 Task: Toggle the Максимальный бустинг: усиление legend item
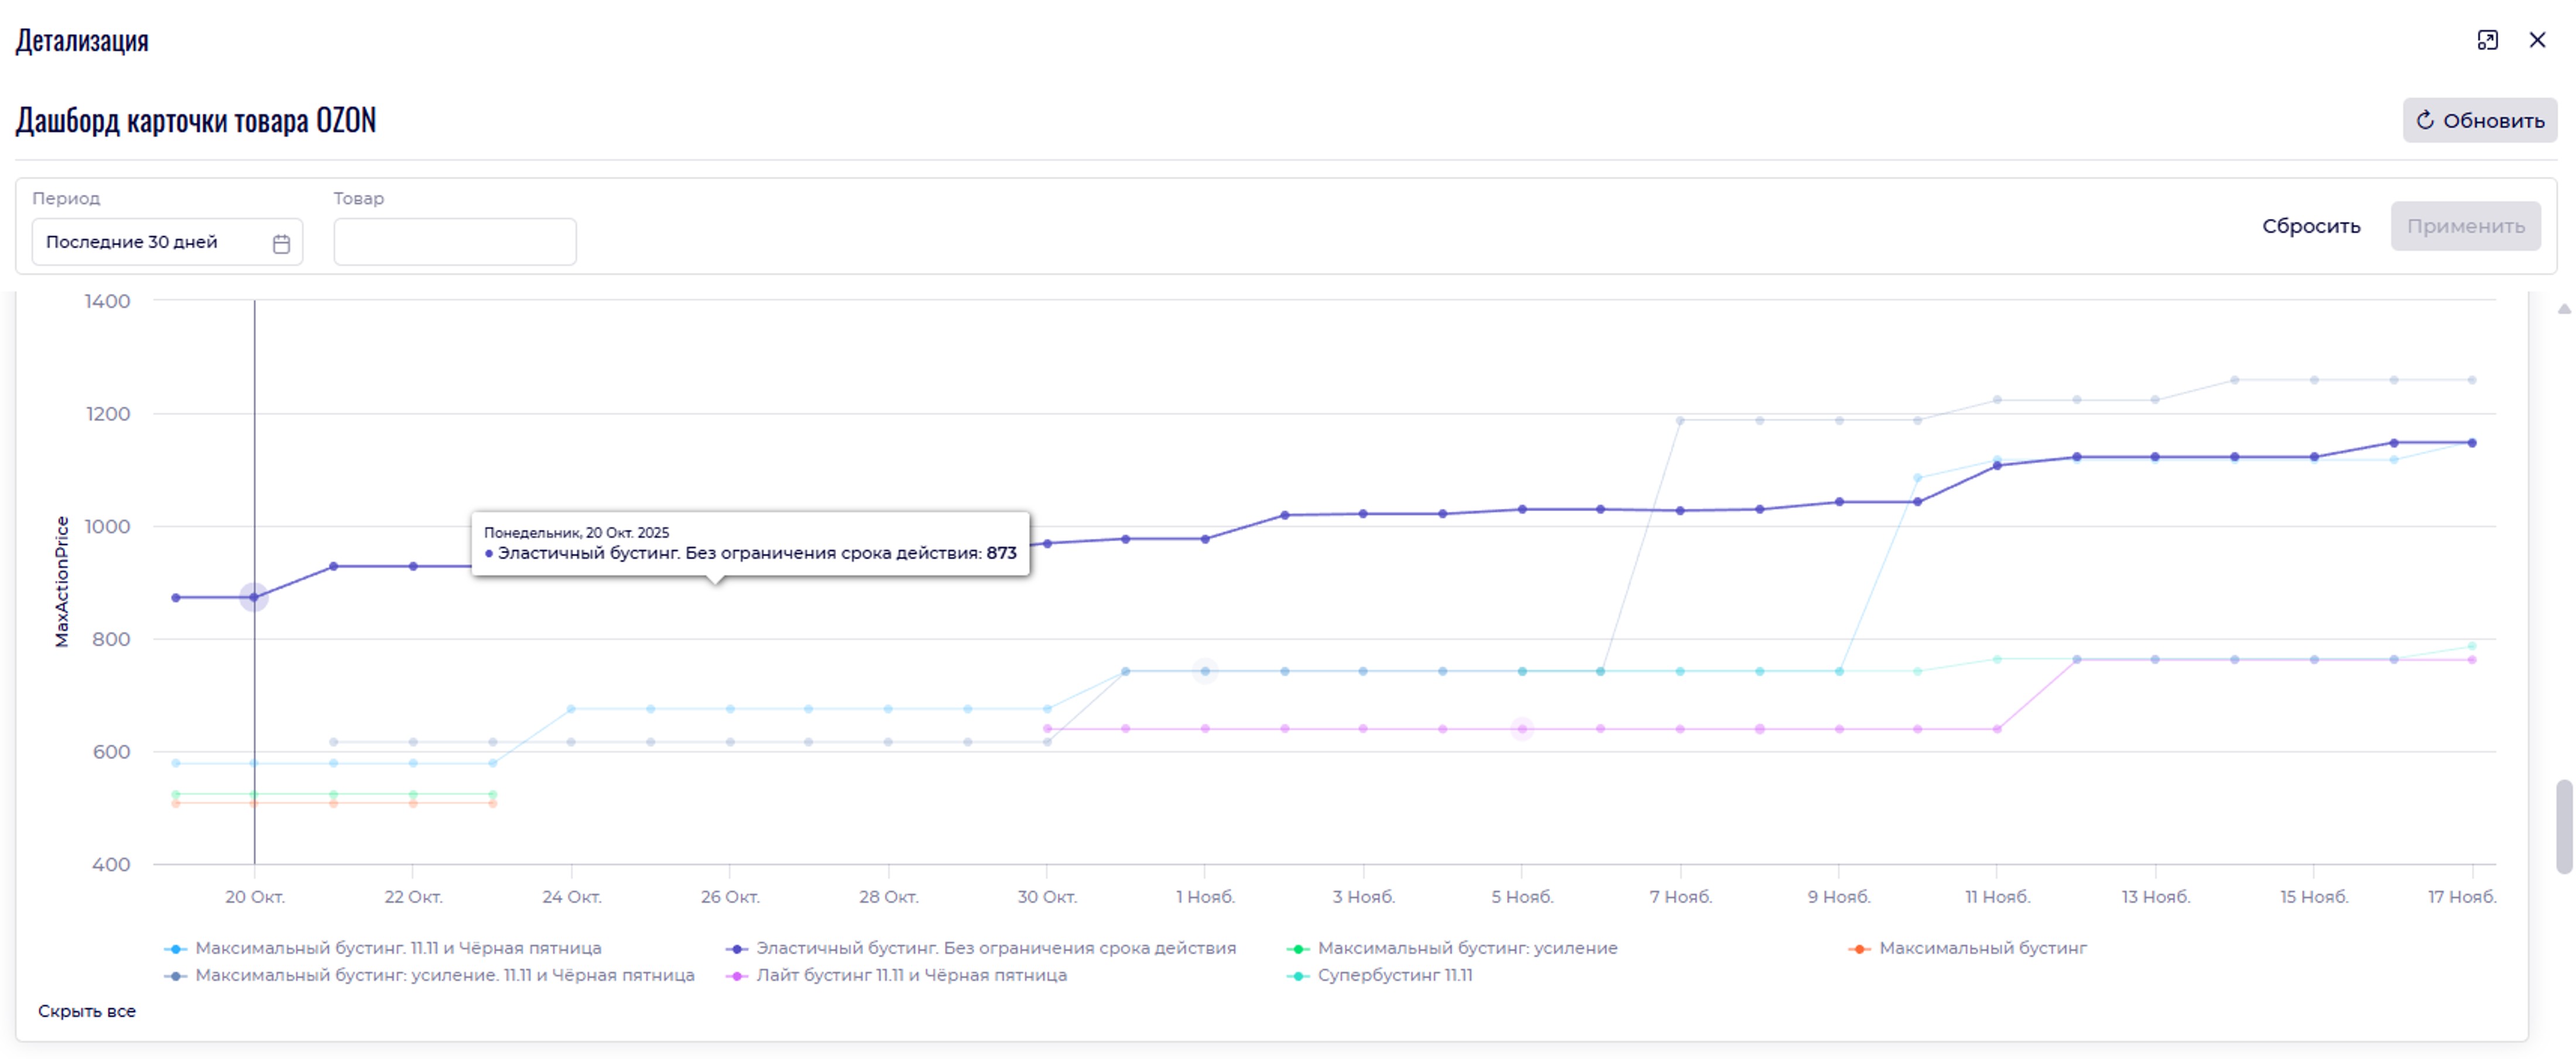[1466, 948]
